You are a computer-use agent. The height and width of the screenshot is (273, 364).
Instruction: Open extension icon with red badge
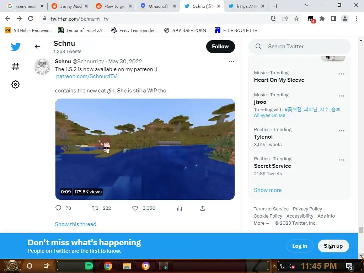click(x=311, y=19)
